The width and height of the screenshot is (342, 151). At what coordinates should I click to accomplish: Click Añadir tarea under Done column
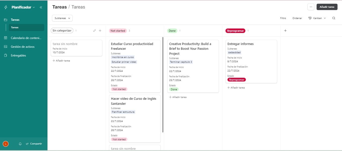178,97
